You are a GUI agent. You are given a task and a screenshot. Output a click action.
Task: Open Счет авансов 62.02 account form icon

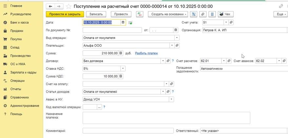[x=284, y=61]
